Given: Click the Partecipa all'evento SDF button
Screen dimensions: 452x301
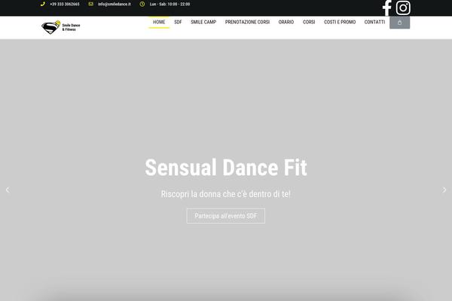Looking at the screenshot, I should click(x=225, y=216).
